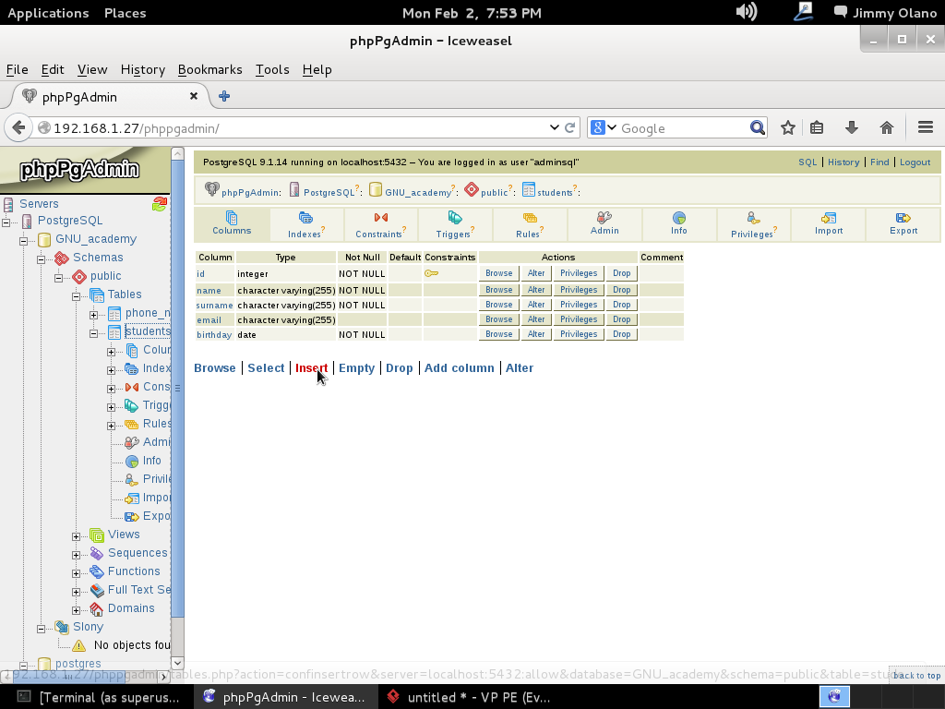This screenshot has height=709, width=945.
Task: Click the Rules tab icon
Action: coord(530,219)
